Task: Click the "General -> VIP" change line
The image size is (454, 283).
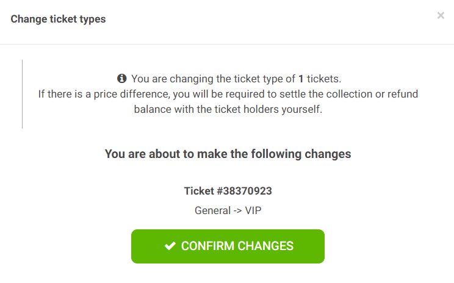Action: coord(228,210)
